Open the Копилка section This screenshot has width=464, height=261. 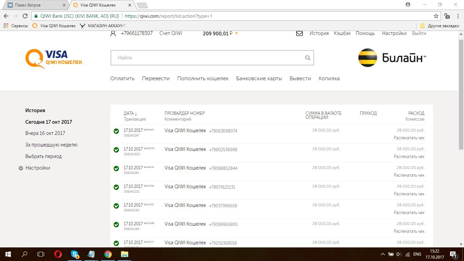(329, 79)
